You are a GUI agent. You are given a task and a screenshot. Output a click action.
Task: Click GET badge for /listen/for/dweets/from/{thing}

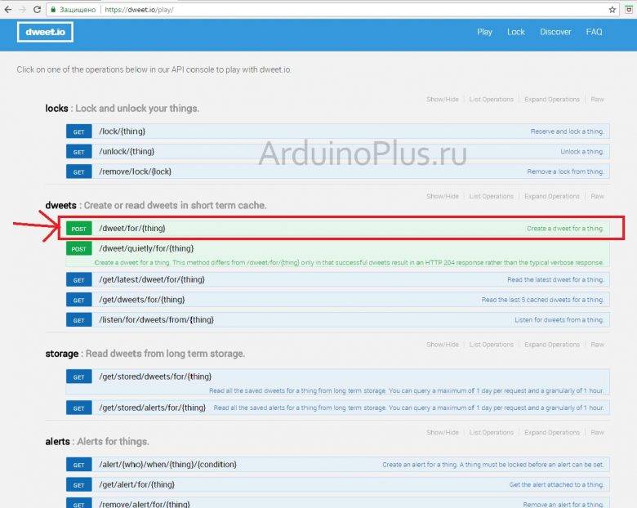(79, 320)
